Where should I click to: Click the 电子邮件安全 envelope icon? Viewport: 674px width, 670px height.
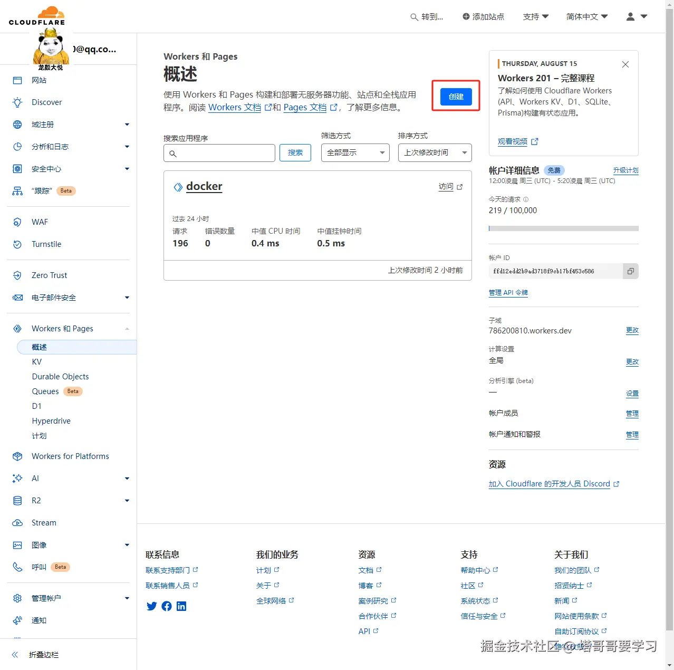[17, 298]
